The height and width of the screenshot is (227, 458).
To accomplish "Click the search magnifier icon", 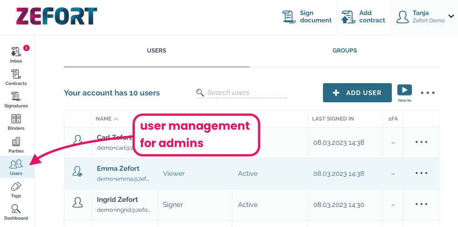I will click(200, 93).
